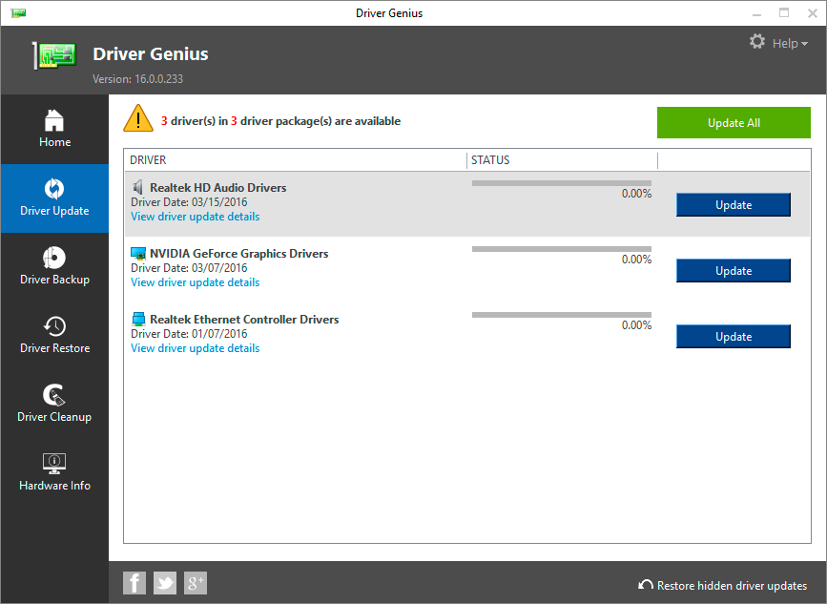Click Restore hidden driver updates link

(732, 586)
